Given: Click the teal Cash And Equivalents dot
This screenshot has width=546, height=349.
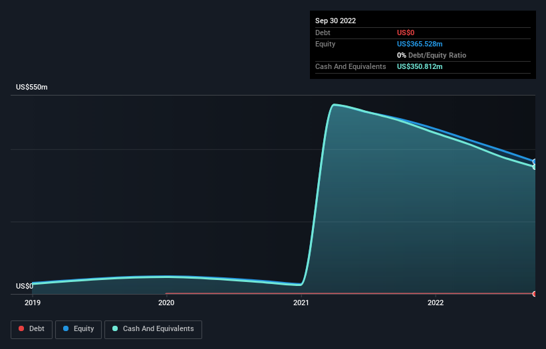Looking at the screenshot, I should 115,328.
